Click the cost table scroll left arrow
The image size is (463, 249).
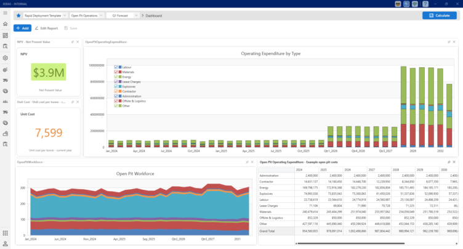[x=296, y=243]
